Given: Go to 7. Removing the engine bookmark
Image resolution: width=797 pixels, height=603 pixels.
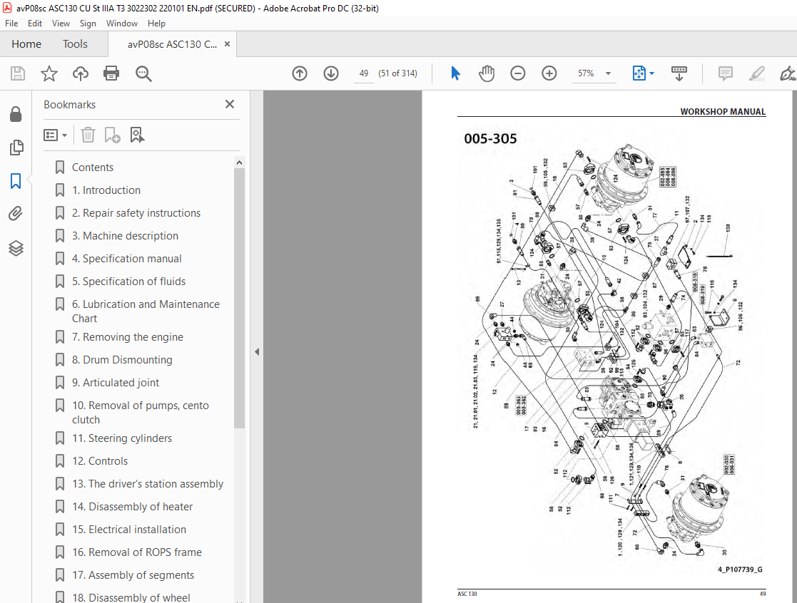Looking at the screenshot, I should coord(128,337).
